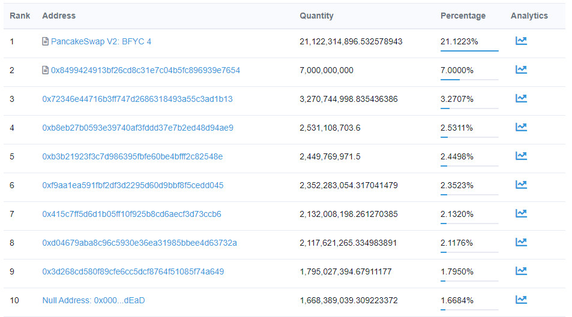Open analytics chart for 2.1320% holder
The height and width of the screenshot is (317, 572).
[521, 213]
